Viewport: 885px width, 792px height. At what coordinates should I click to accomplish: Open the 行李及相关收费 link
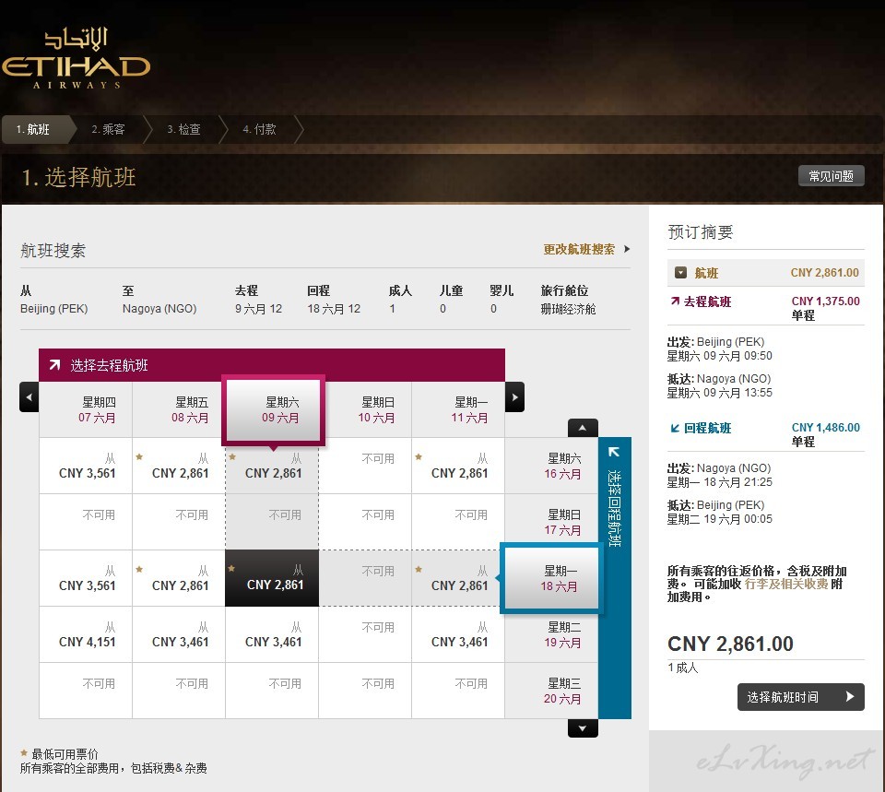pyautogui.click(x=786, y=585)
